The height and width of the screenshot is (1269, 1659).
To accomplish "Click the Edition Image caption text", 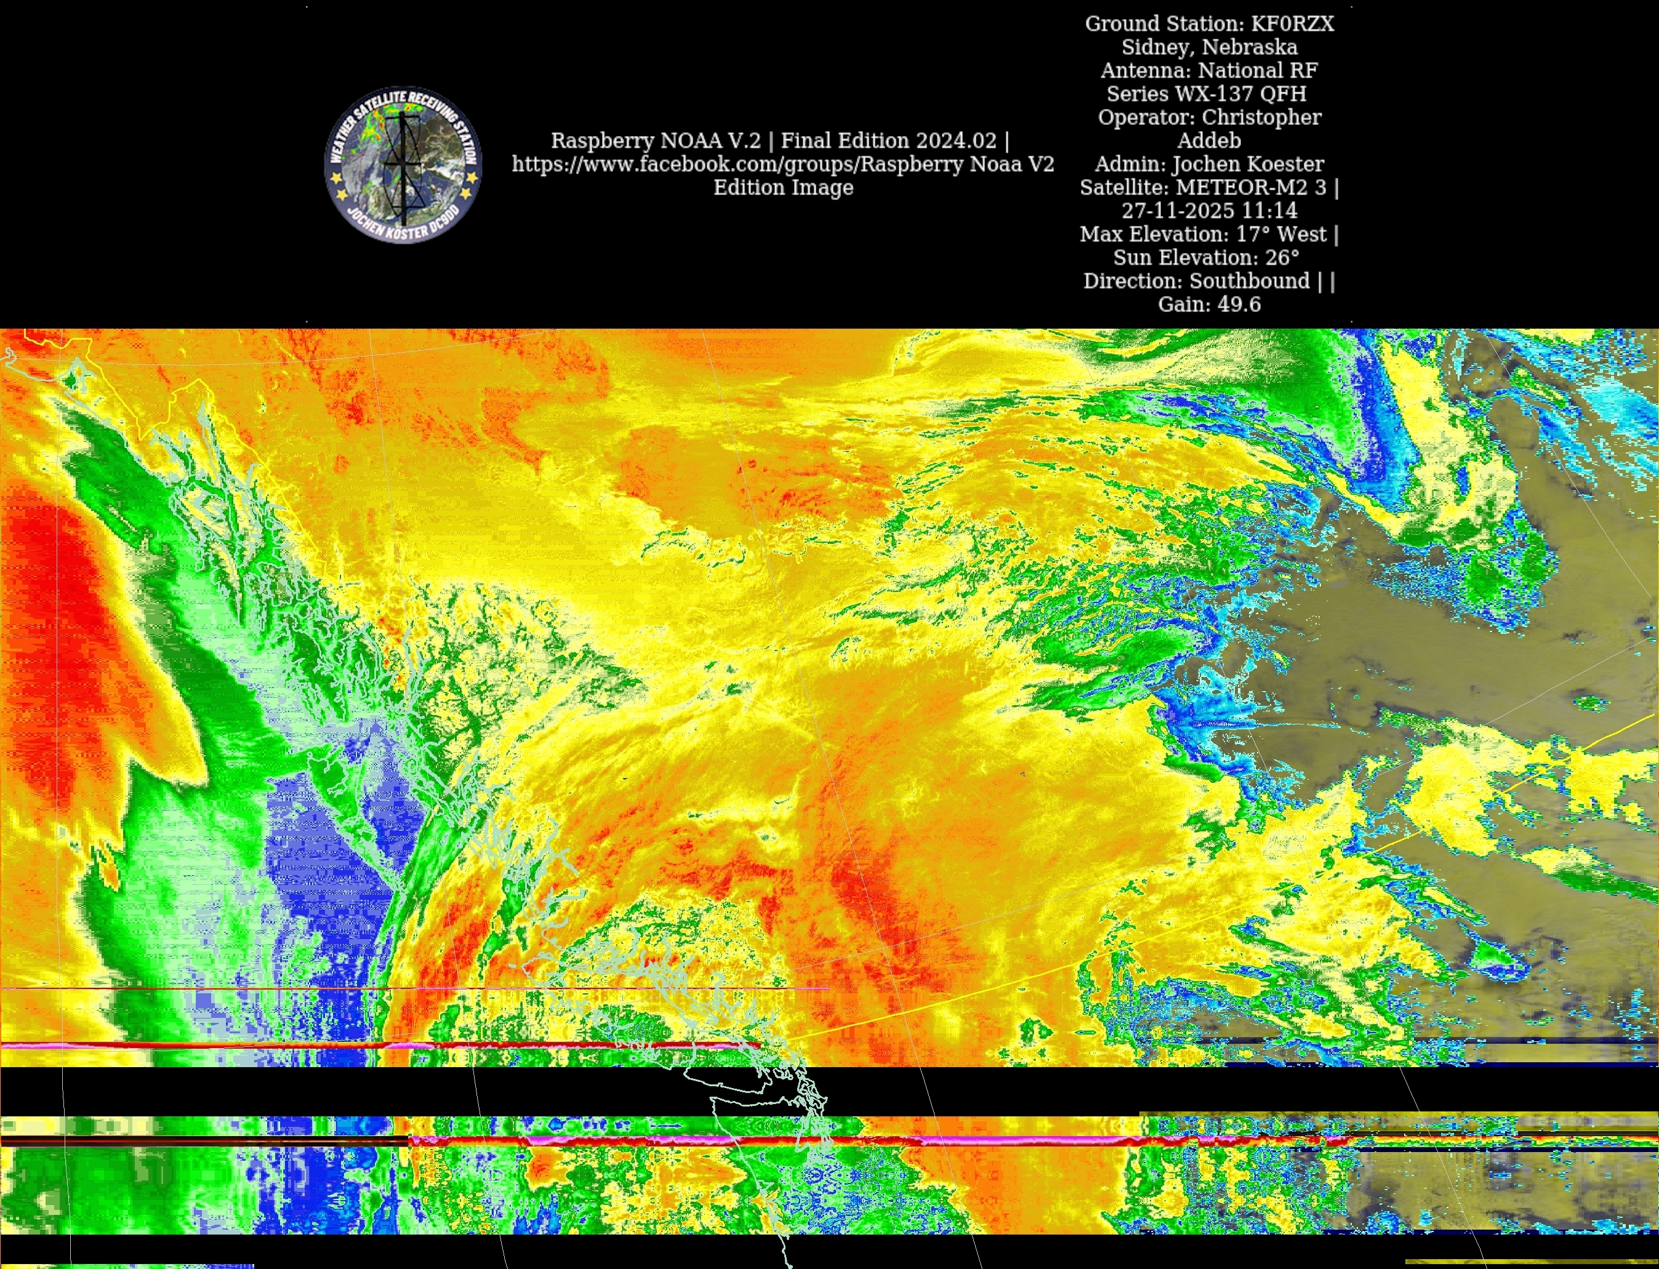I will (782, 187).
